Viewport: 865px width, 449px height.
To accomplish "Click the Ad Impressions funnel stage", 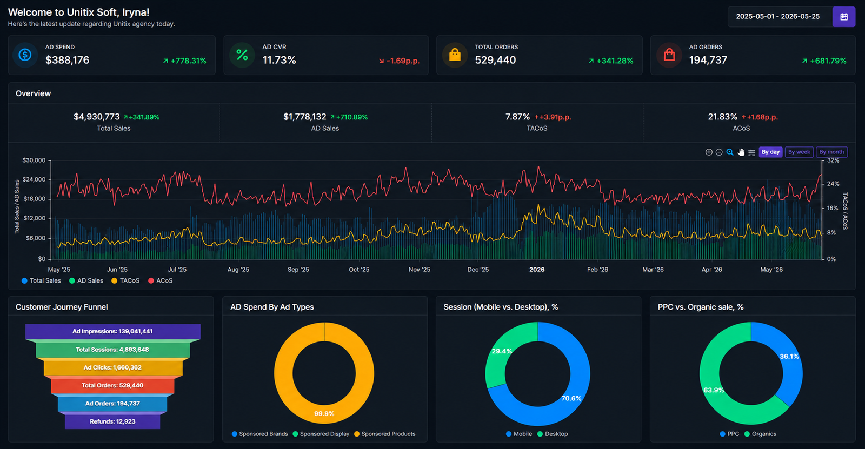I will [113, 331].
